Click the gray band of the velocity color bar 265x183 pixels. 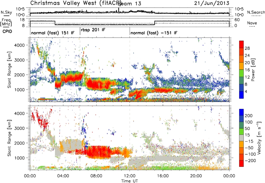tap(241, 138)
